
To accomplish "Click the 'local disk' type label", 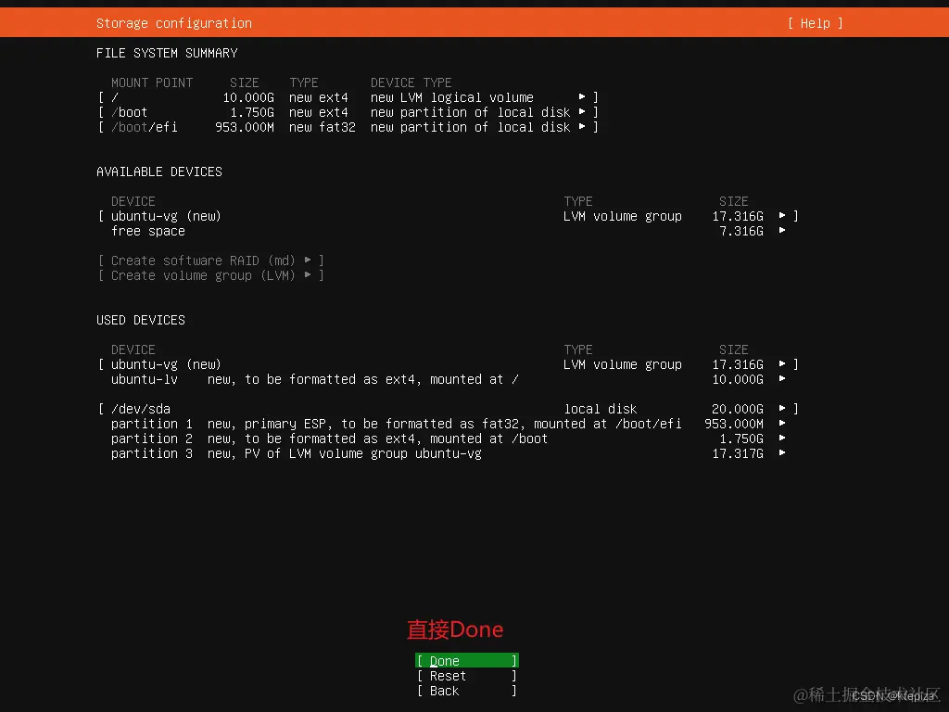I will coord(601,409).
